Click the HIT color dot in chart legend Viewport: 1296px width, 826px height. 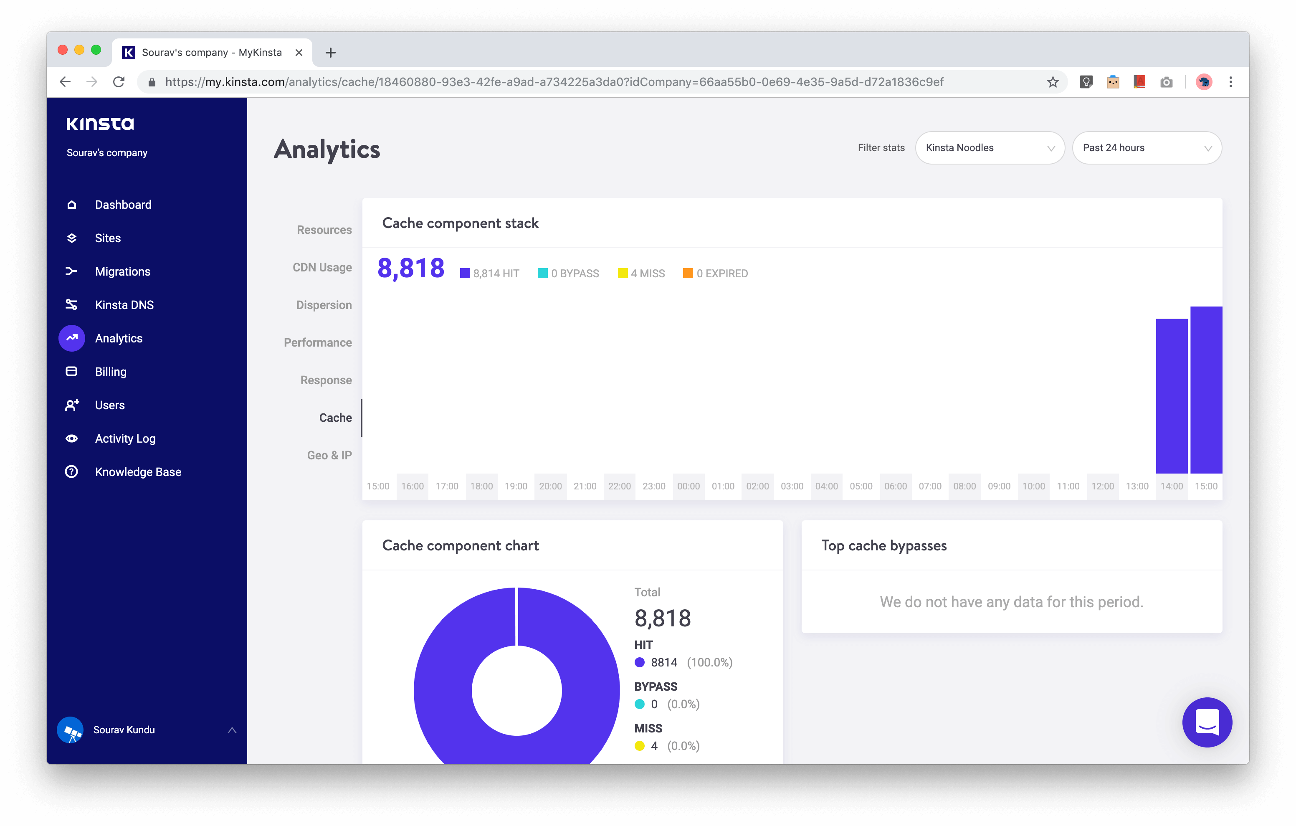coord(639,662)
